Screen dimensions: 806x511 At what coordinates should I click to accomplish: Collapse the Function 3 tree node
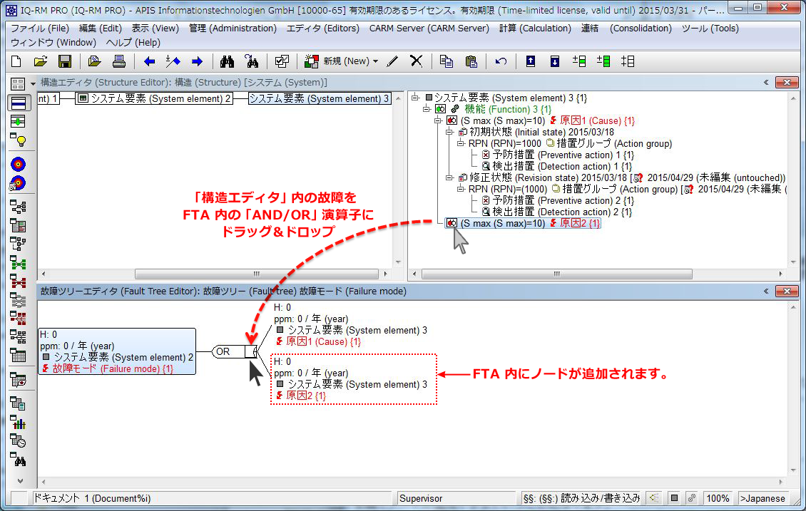coord(427,109)
